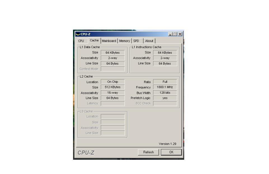This screenshot has height=174, width=269.
Task: Click the Context Mode label
Action: (x=89, y=69)
